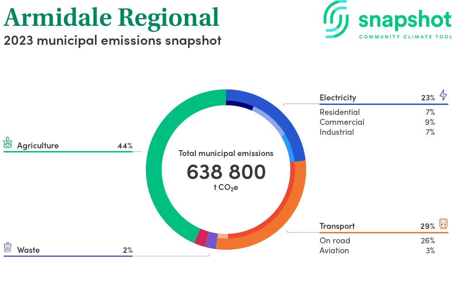Open the Transport category heading
The height and width of the screenshot is (303, 452).
pos(337,226)
